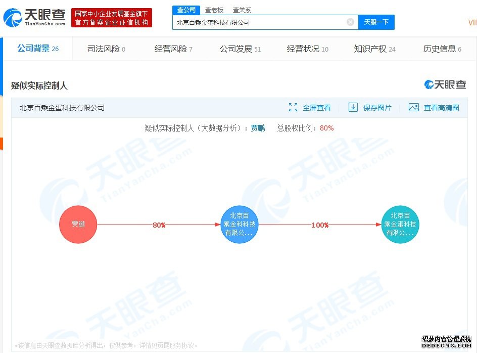Click the 80% label on the graph edge
The width and height of the screenshot is (477, 353).
coord(159,225)
